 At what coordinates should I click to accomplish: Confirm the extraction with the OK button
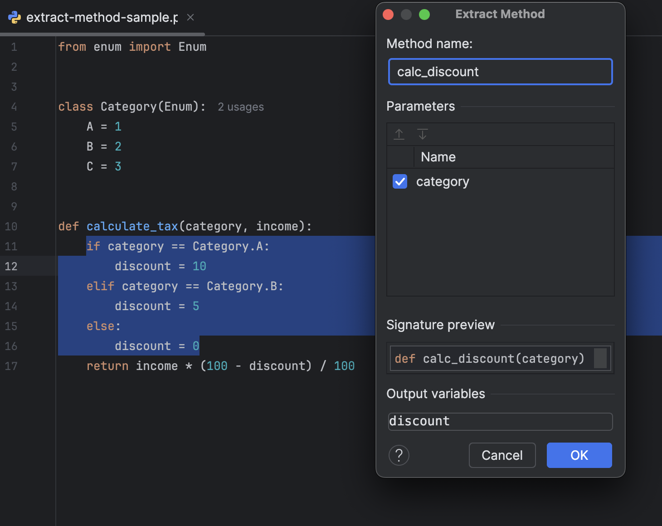579,455
